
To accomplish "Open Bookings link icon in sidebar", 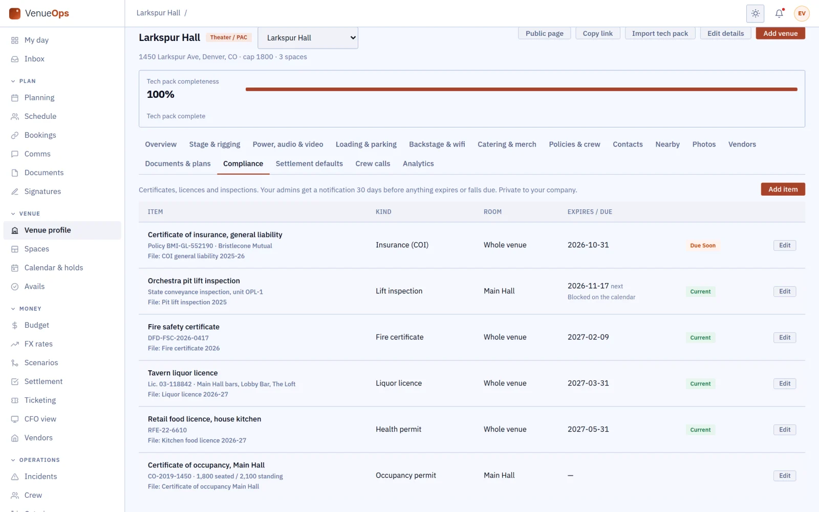I will pos(15,135).
